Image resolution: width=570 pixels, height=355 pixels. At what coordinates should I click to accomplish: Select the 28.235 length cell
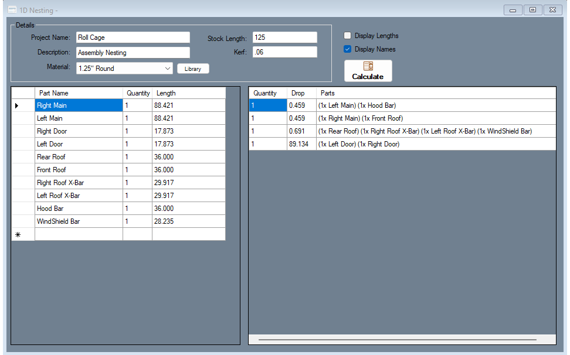pos(189,221)
